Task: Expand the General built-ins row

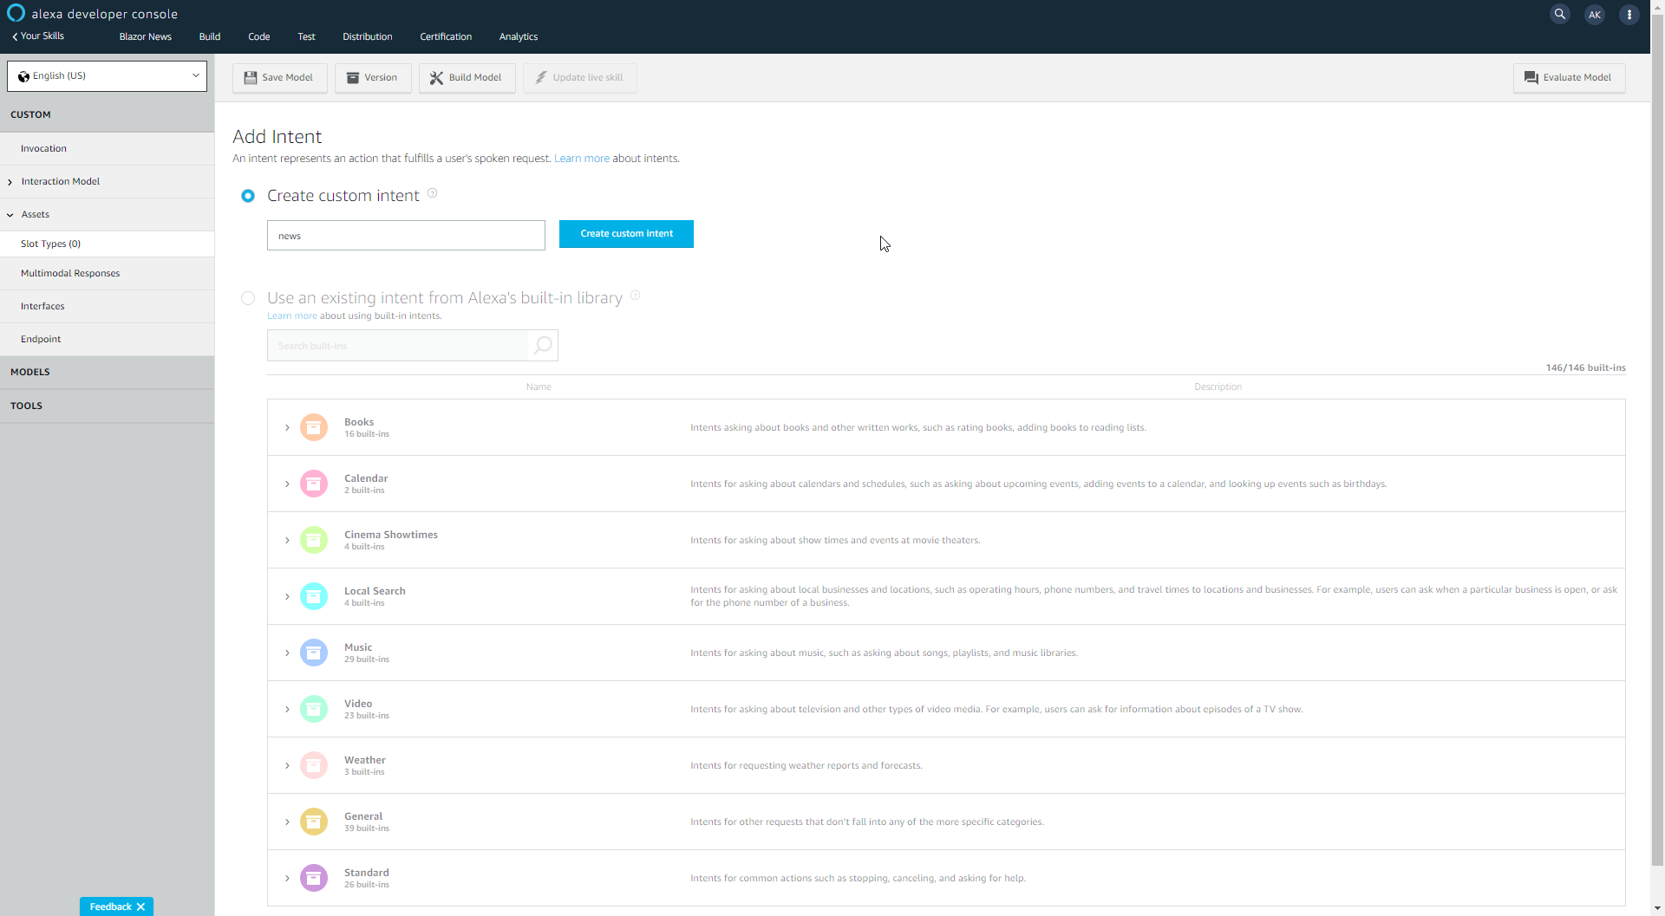Action: [287, 822]
